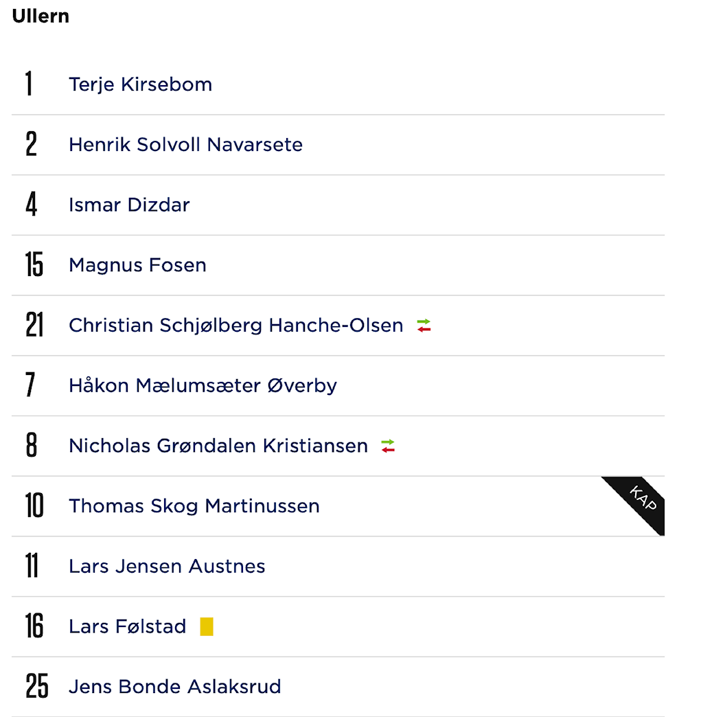Click shirt number 21

point(34,325)
